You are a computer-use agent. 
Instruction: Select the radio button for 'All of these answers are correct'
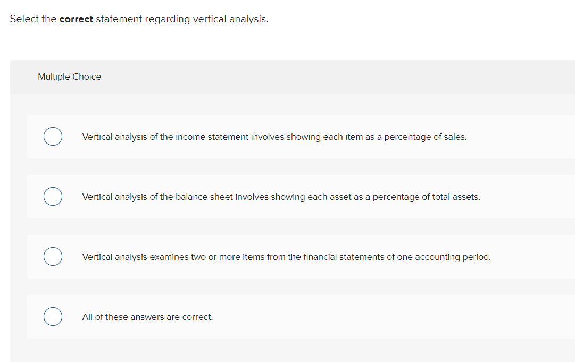pyautogui.click(x=53, y=317)
